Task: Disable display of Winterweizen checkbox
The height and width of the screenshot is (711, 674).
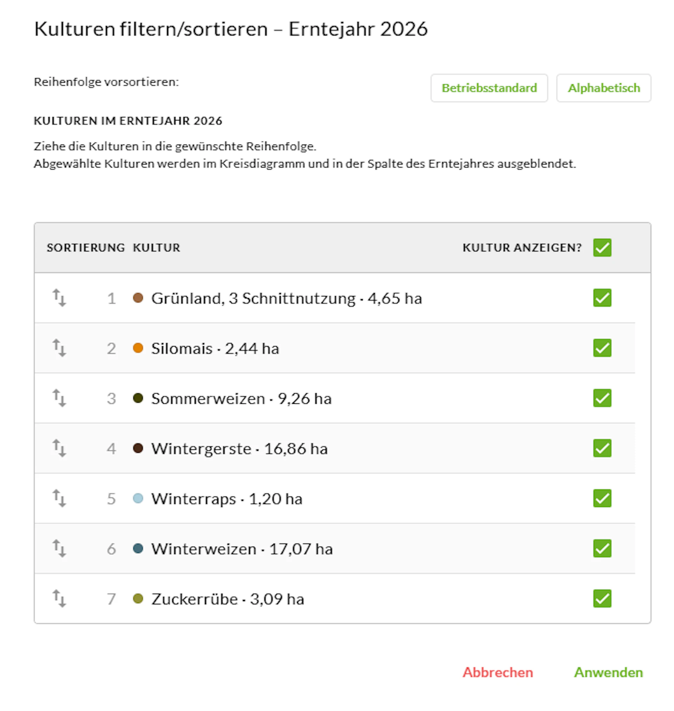Action: click(602, 548)
